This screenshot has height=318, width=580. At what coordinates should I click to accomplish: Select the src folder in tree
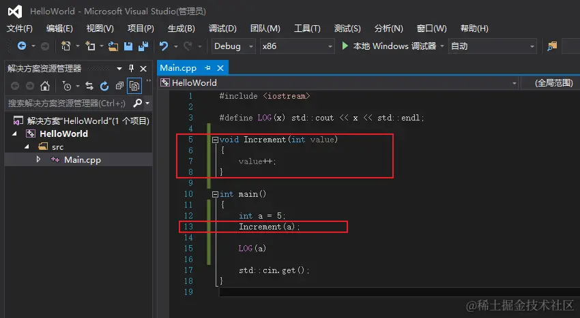pyautogui.click(x=58, y=147)
